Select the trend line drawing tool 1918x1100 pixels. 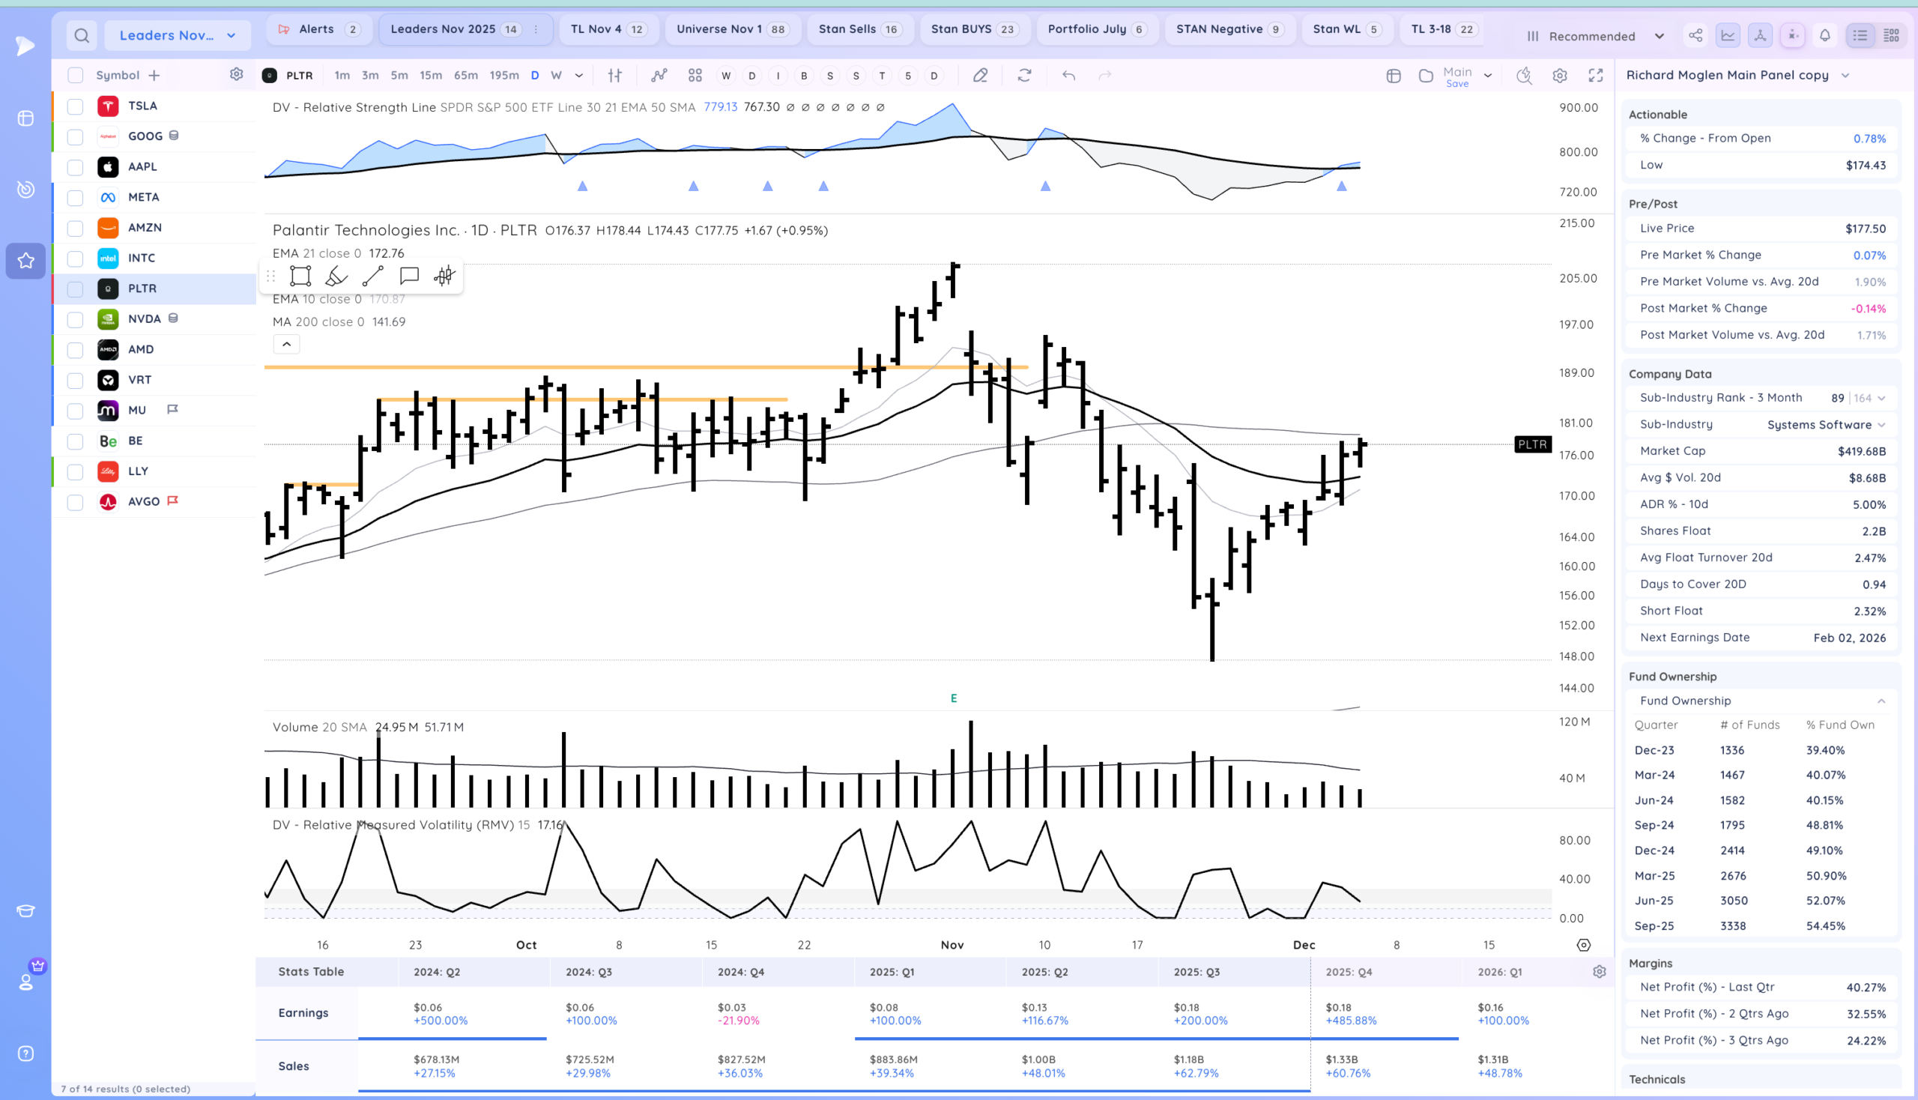tap(372, 276)
